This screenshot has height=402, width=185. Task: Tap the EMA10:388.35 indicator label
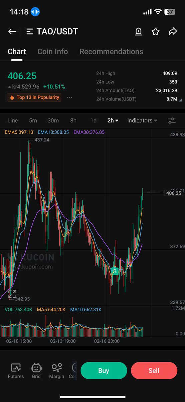click(x=53, y=132)
